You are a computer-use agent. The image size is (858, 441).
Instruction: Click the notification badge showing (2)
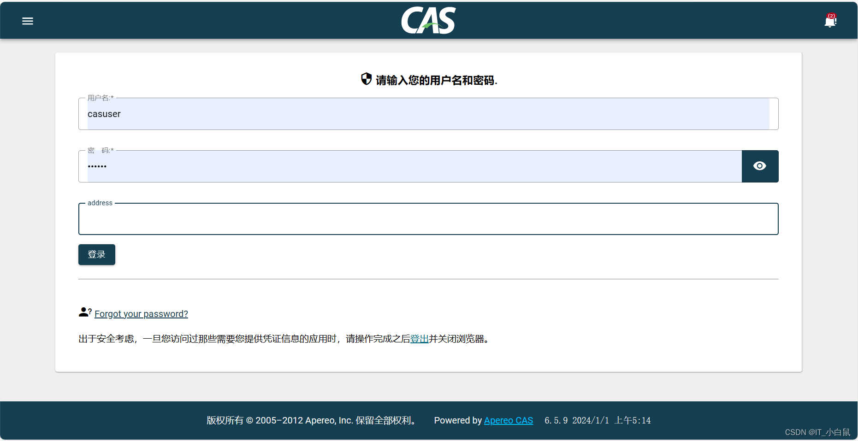click(831, 16)
